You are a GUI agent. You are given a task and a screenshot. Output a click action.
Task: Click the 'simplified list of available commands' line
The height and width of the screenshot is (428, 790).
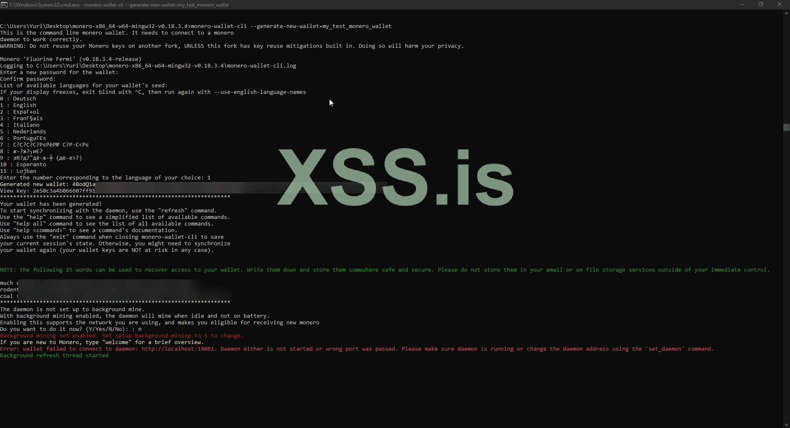coord(115,217)
